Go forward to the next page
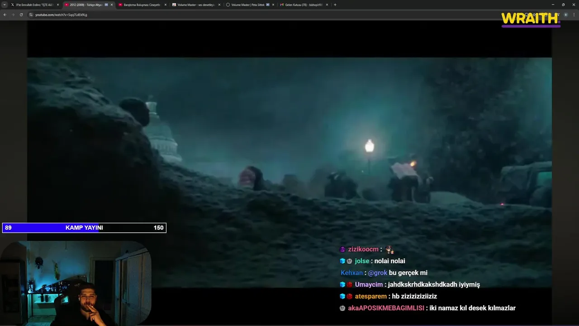The height and width of the screenshot is (326, 579). pyautogui.click(x=13, y=14)
